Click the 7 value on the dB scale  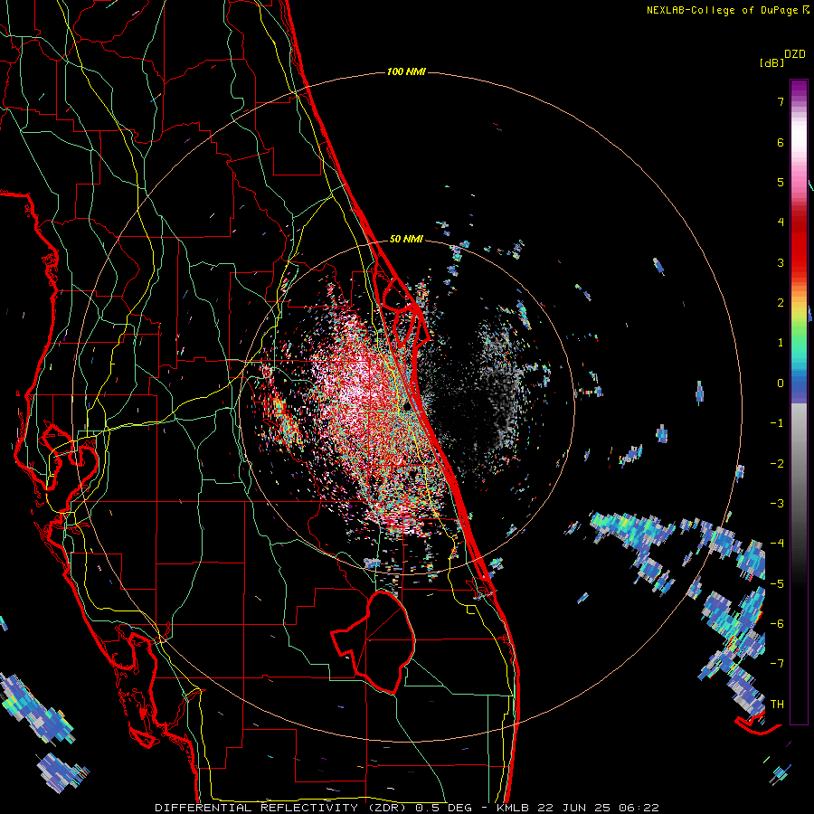coord(781,101)
